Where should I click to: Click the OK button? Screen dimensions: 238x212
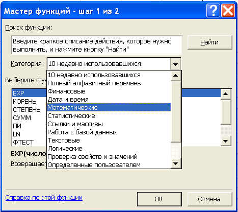[x=159, y=199]
